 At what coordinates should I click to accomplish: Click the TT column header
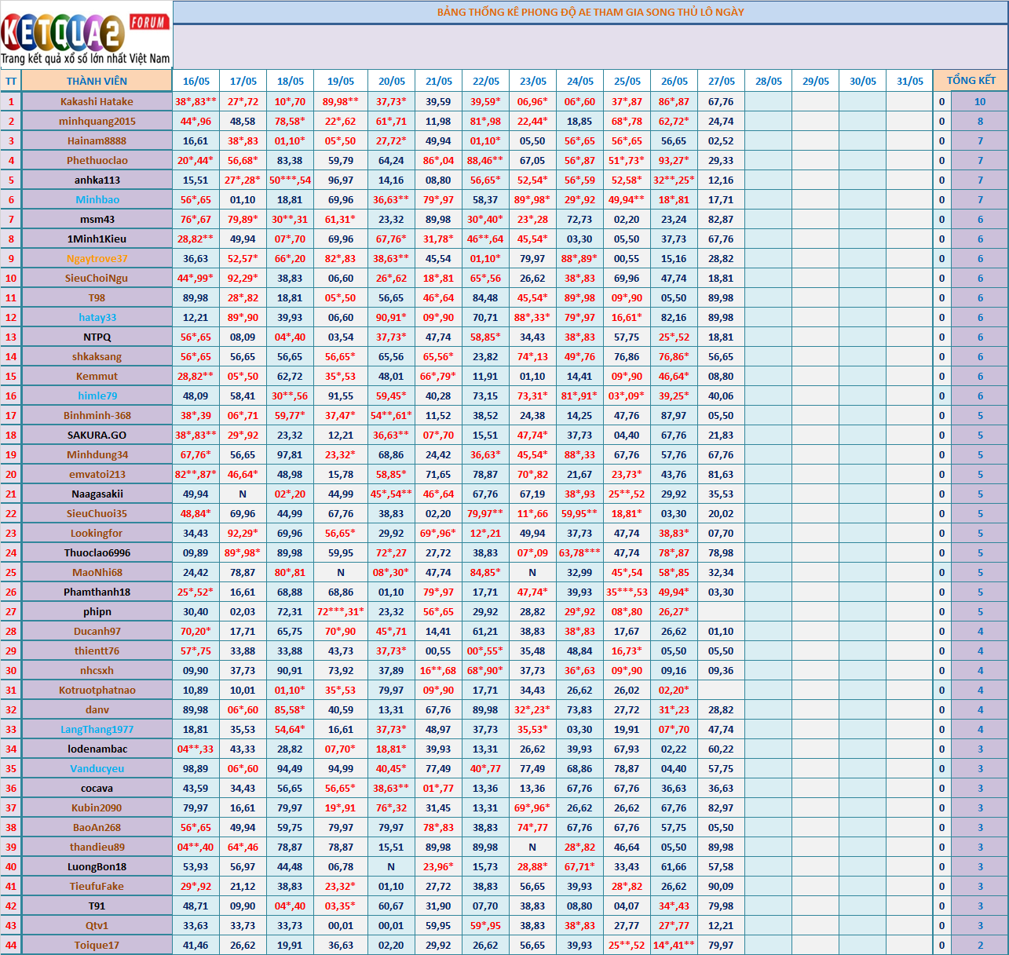(11, 81)
